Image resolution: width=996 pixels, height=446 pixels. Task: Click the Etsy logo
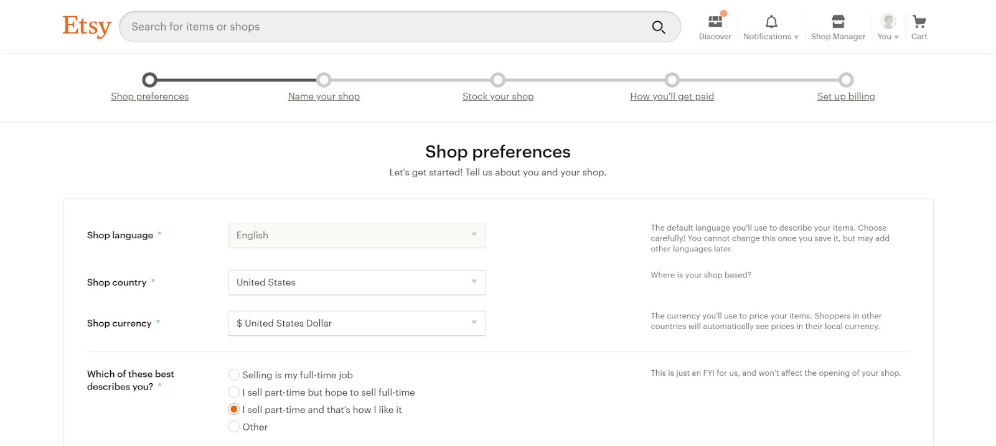[87, 26]
